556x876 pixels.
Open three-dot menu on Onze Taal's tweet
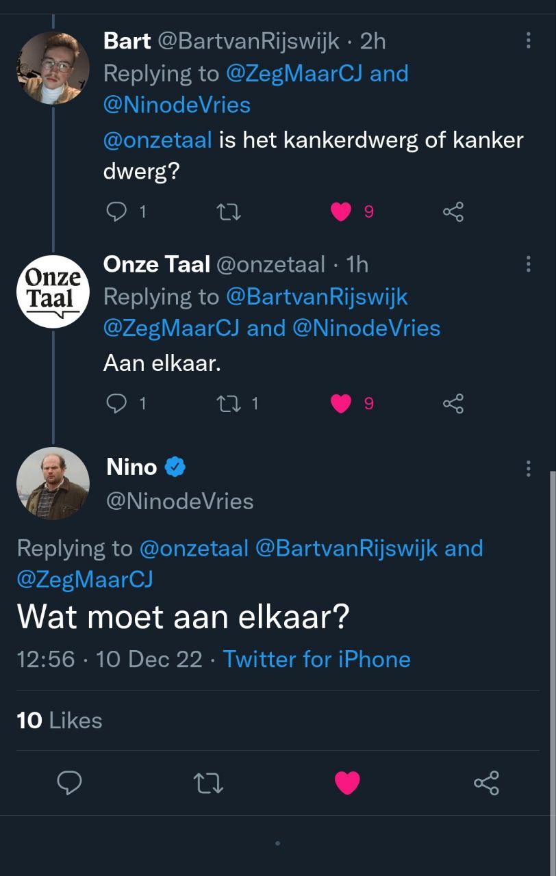tap(528, 264)
